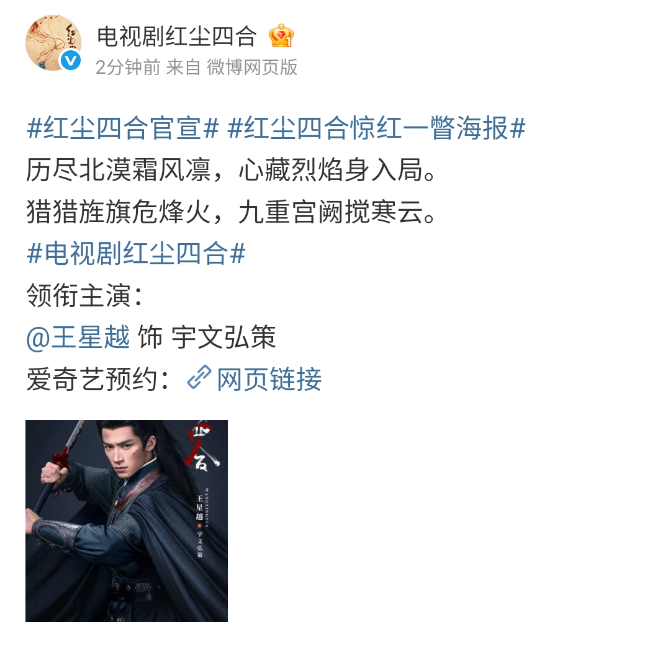Click the post line 历尽北漠霜风凛

119,169
